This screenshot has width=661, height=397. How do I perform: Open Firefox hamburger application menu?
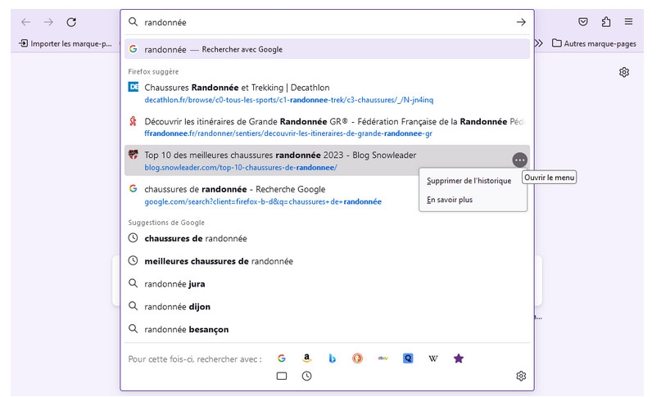tap(628, 21)
